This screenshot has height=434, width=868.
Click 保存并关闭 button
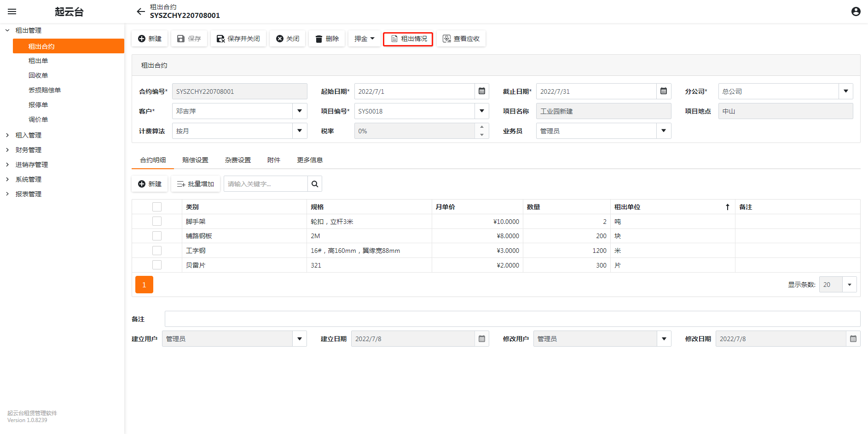[x=238, y=39]
